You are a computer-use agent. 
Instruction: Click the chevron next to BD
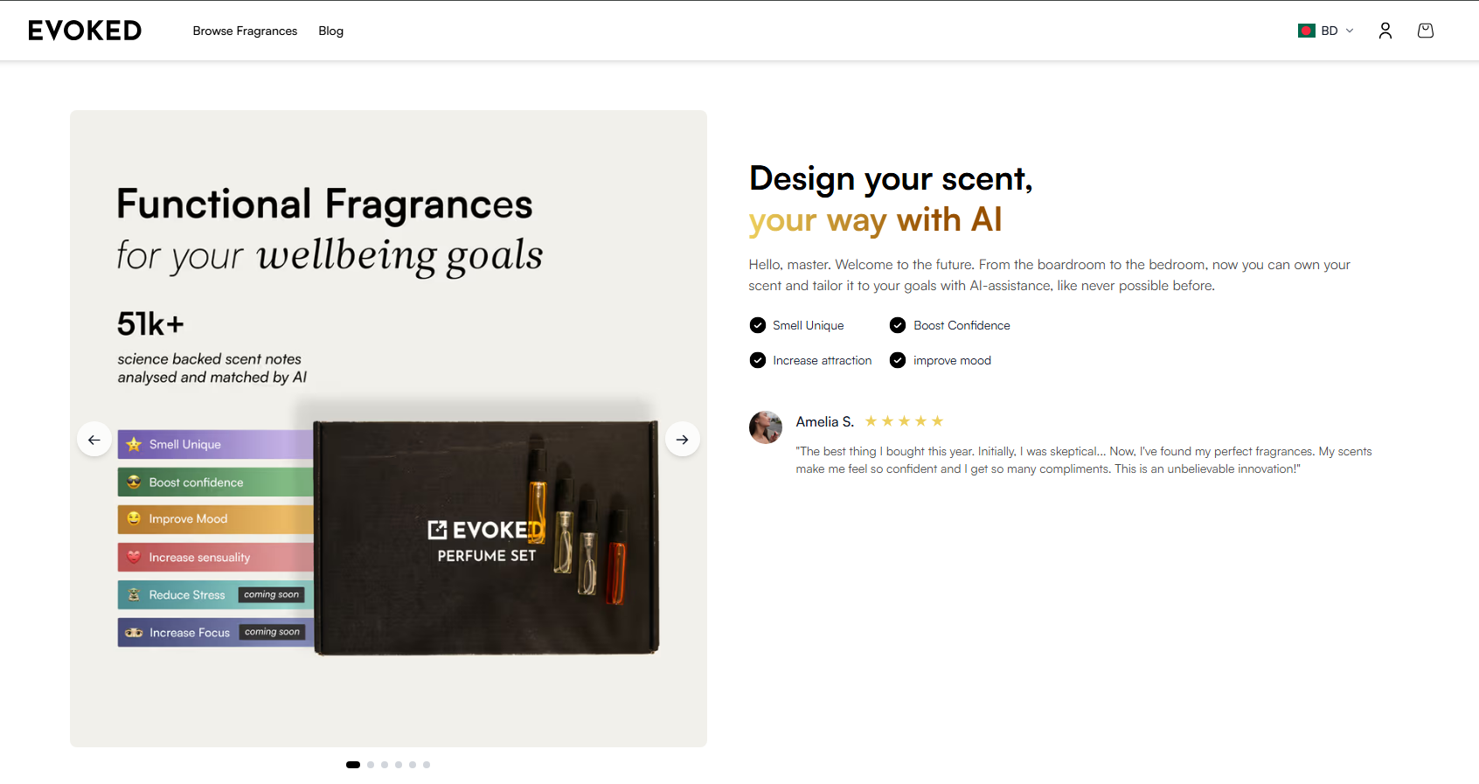pyautogui.click(x=1349, y=31)
